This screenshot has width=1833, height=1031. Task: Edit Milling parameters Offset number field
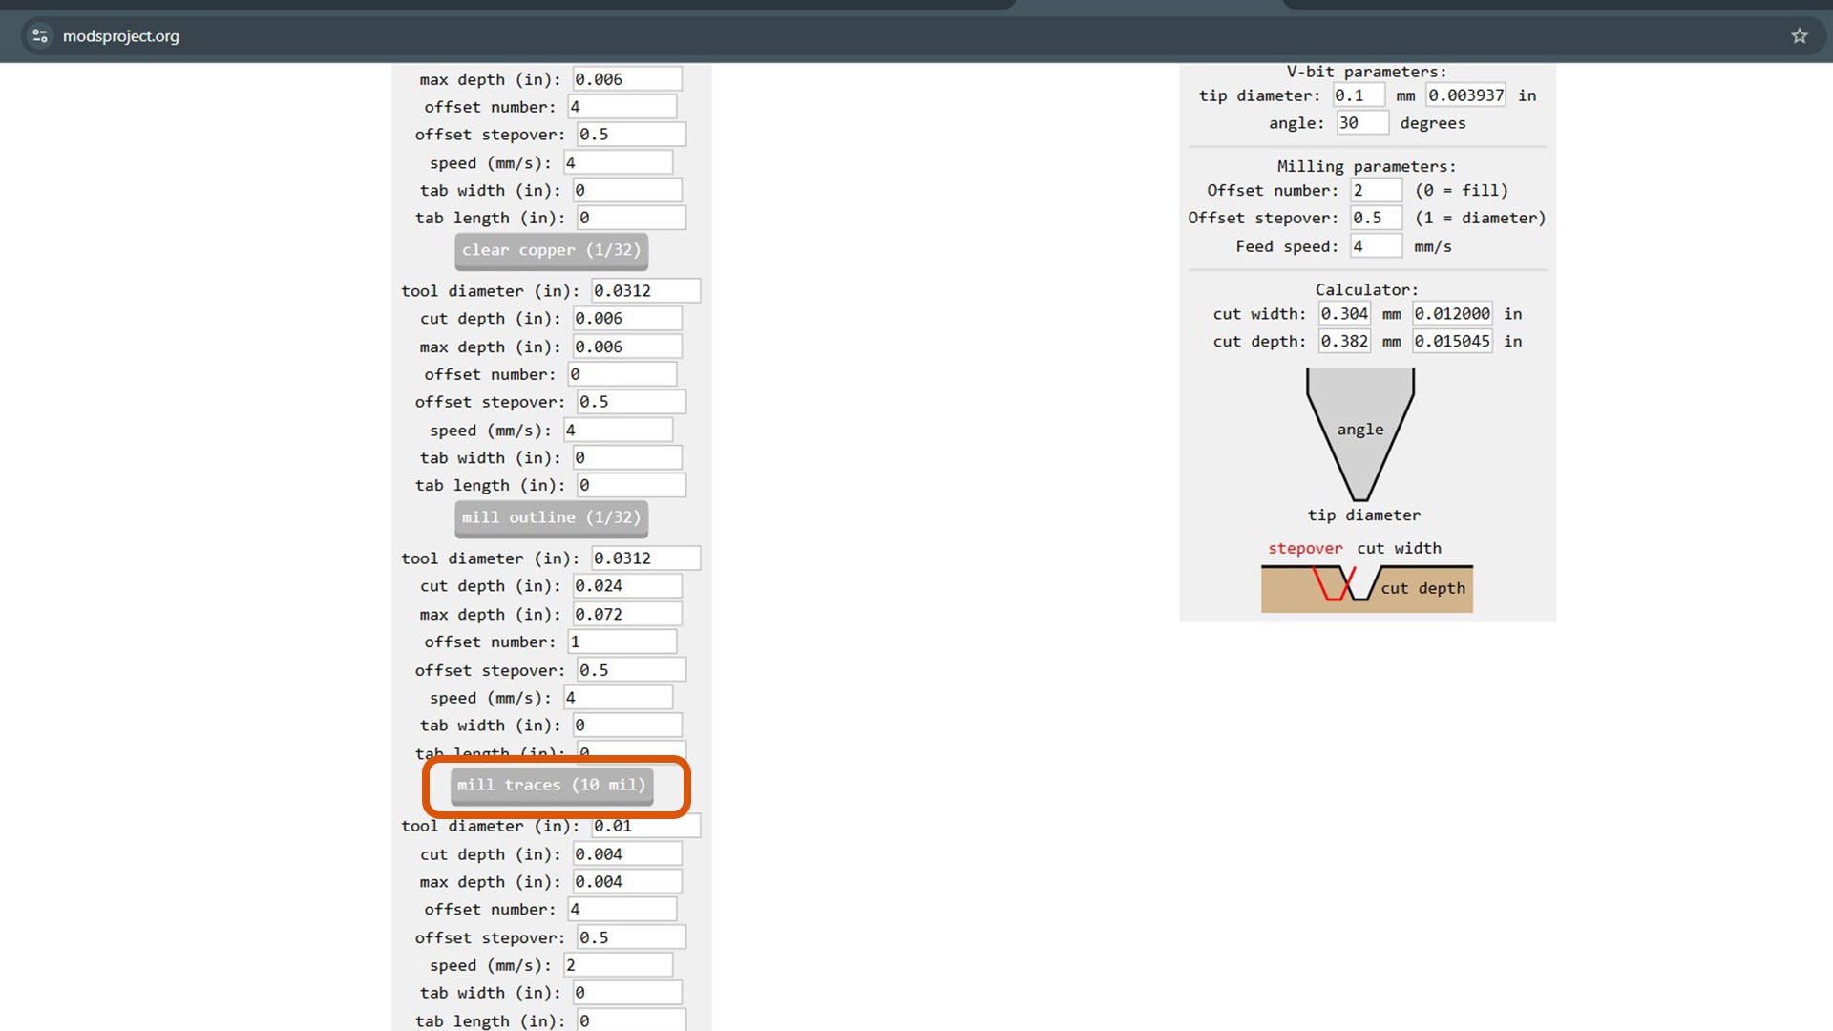1376,190
